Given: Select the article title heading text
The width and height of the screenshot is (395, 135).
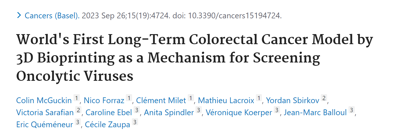Looking at the screenshot, I should point(194,58).
